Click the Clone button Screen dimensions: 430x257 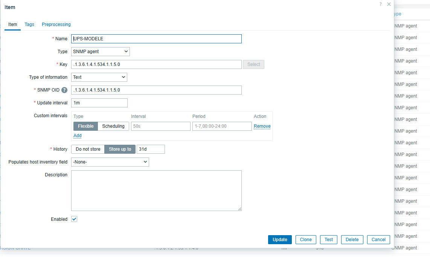pos(306,240)
